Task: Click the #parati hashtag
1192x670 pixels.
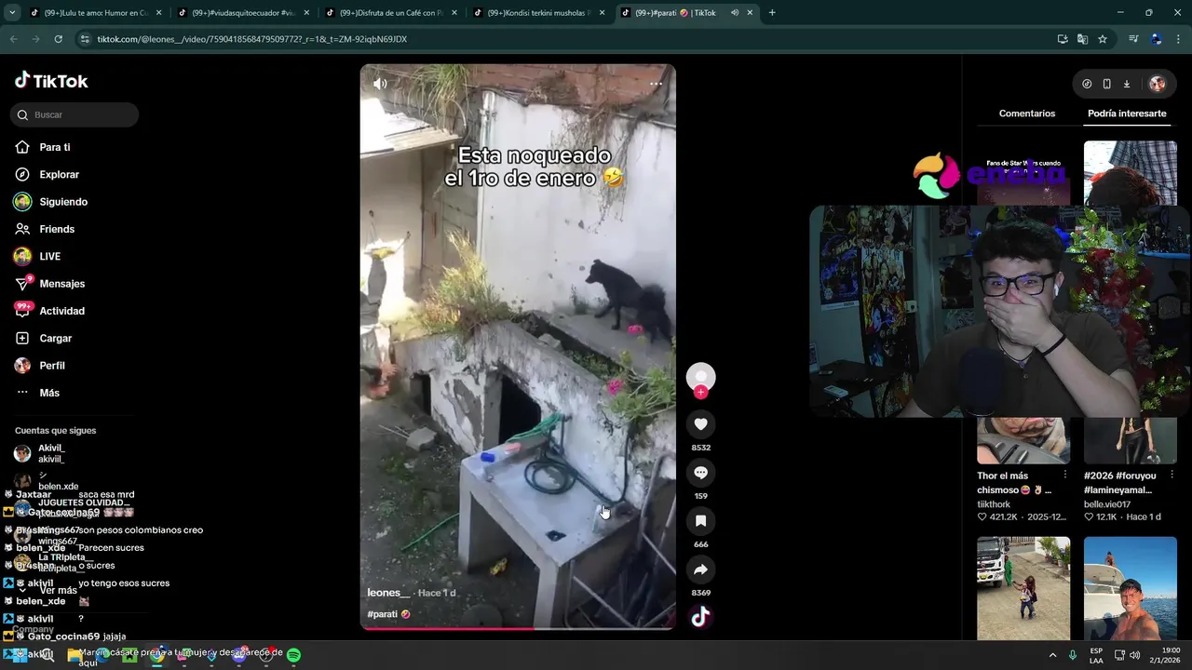Action: coord(383,614)
